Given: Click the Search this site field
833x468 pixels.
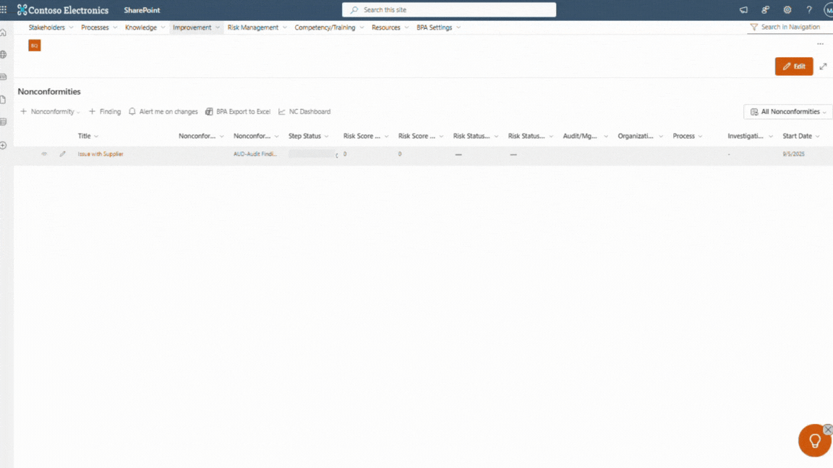Looking at the screenshot, I should click(449, 10).
